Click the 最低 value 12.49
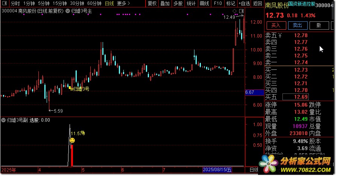Viewport: 337px width, 176px height. point(301,119)
